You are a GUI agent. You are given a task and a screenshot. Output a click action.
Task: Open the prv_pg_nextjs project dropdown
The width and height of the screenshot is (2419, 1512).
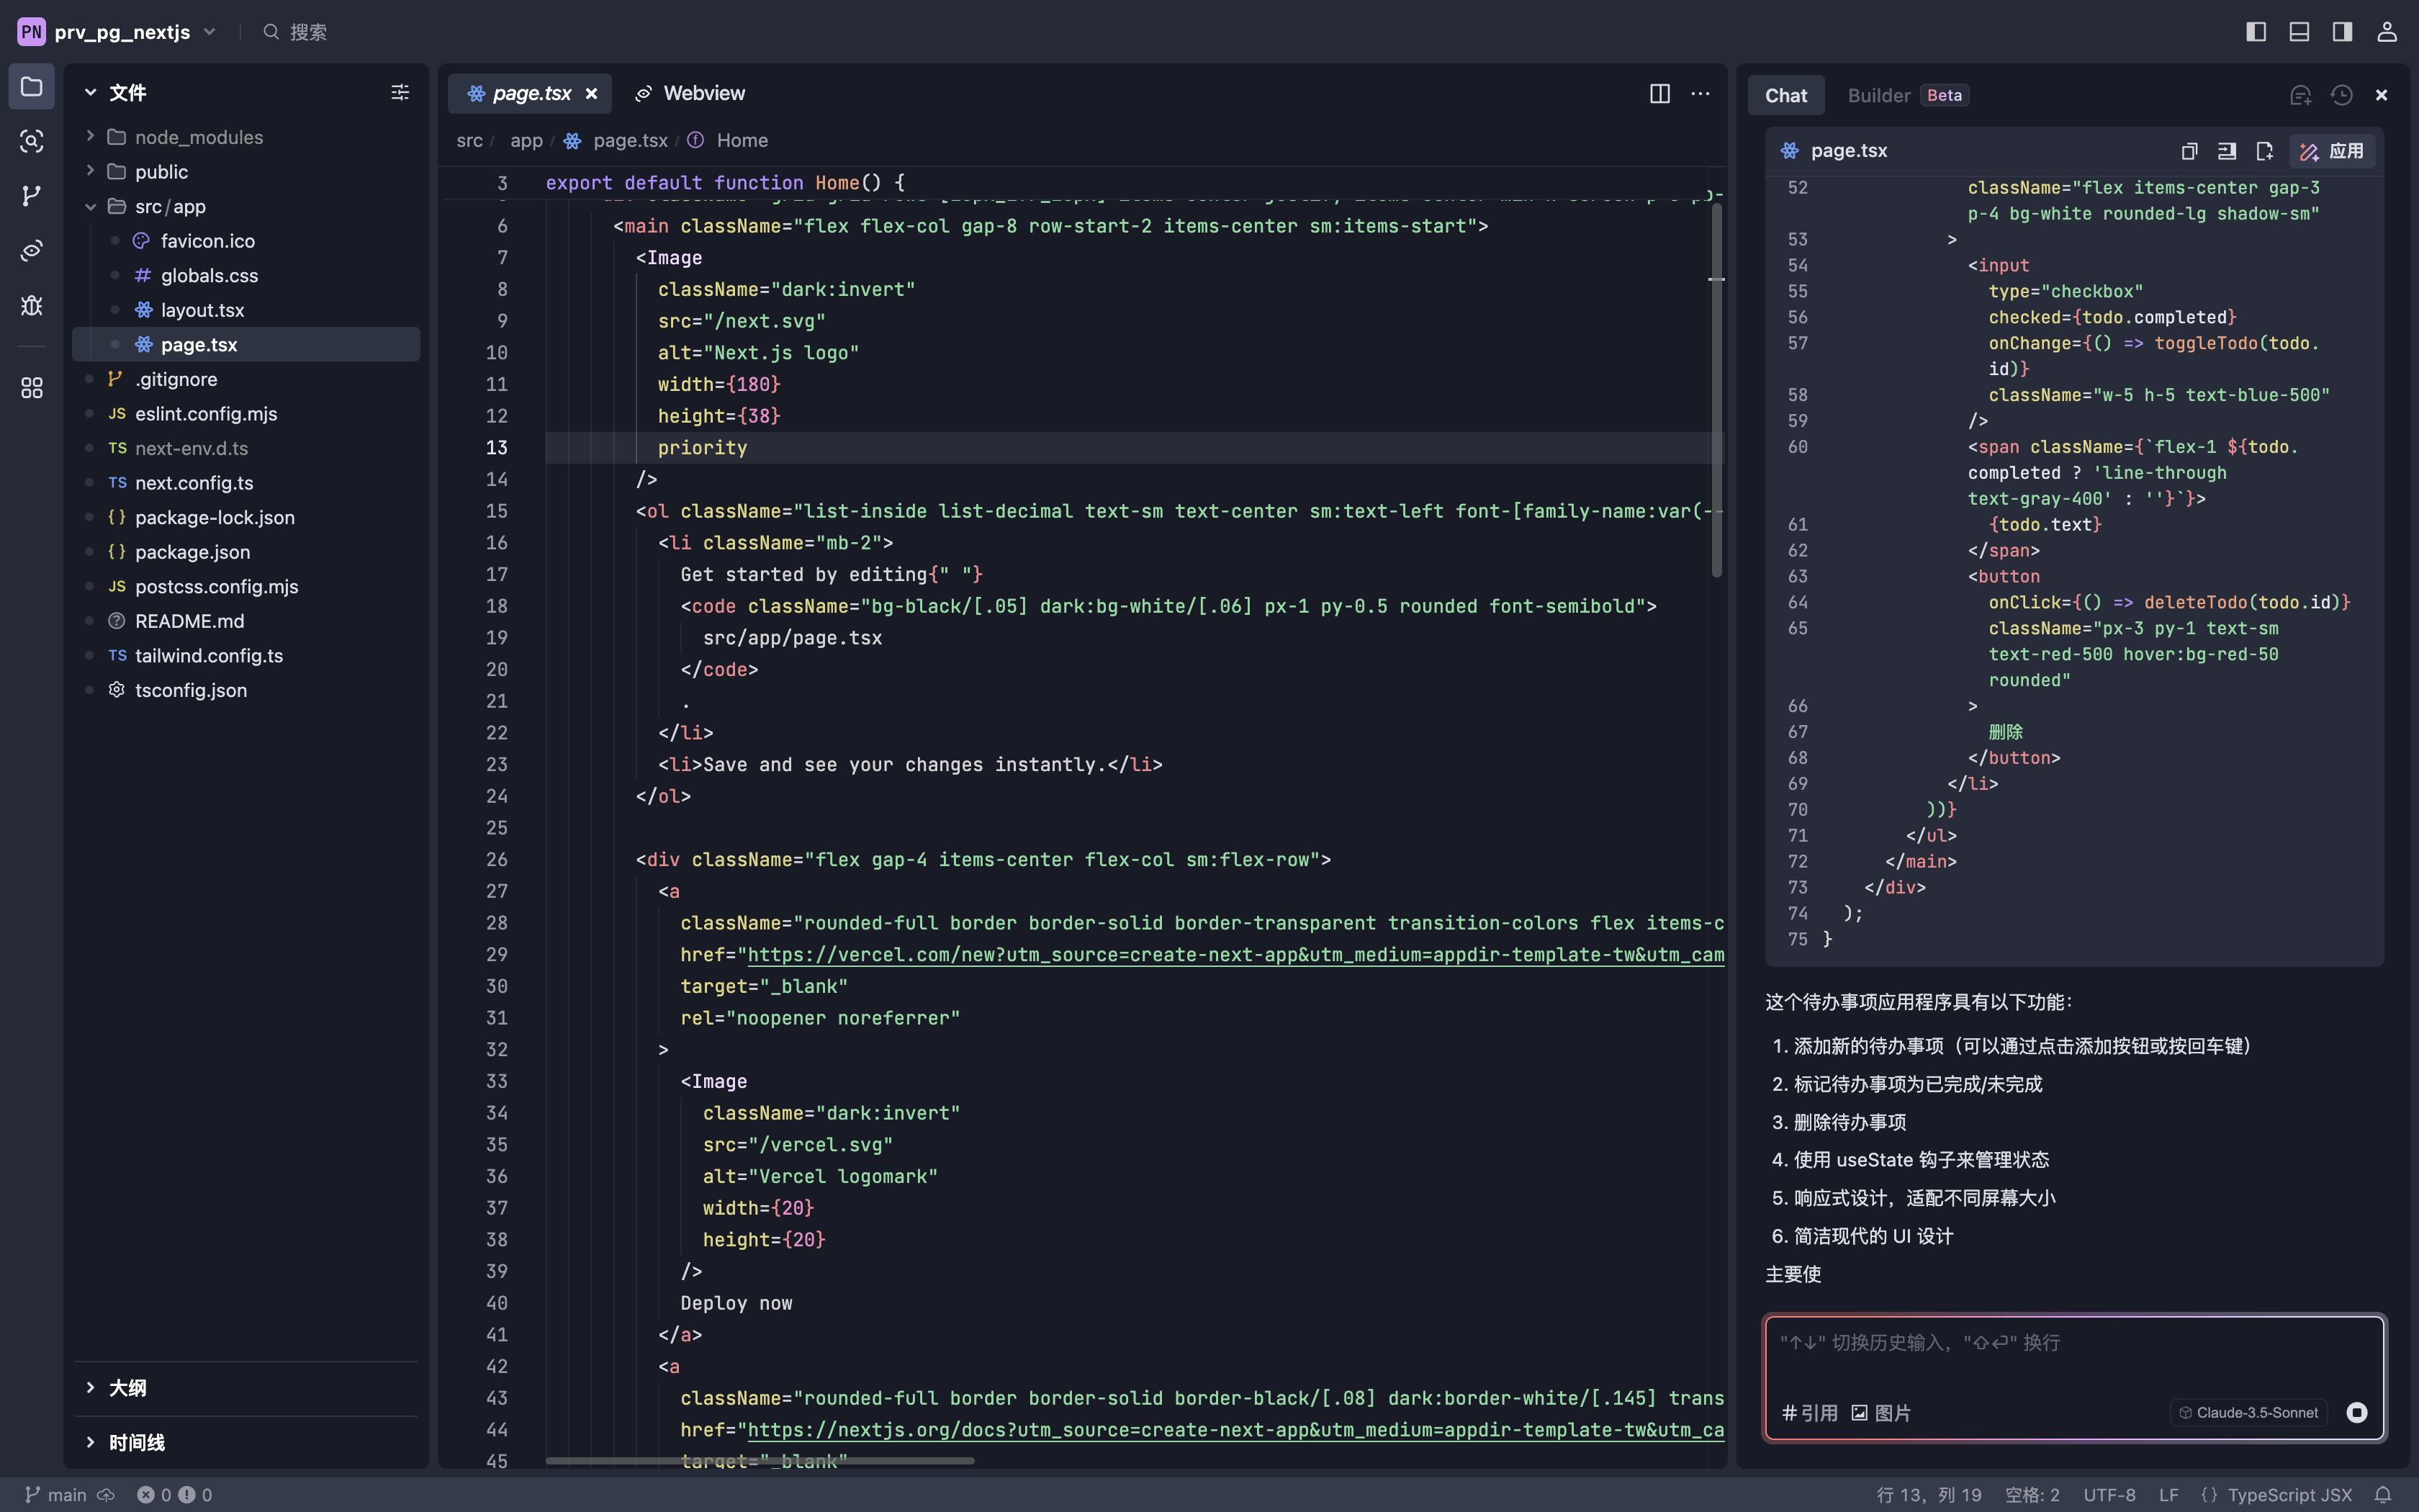(210, 31)
